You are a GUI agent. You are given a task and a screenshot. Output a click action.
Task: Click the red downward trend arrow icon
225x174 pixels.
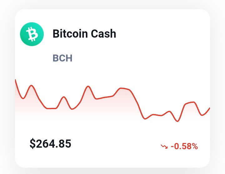[164, 146]
